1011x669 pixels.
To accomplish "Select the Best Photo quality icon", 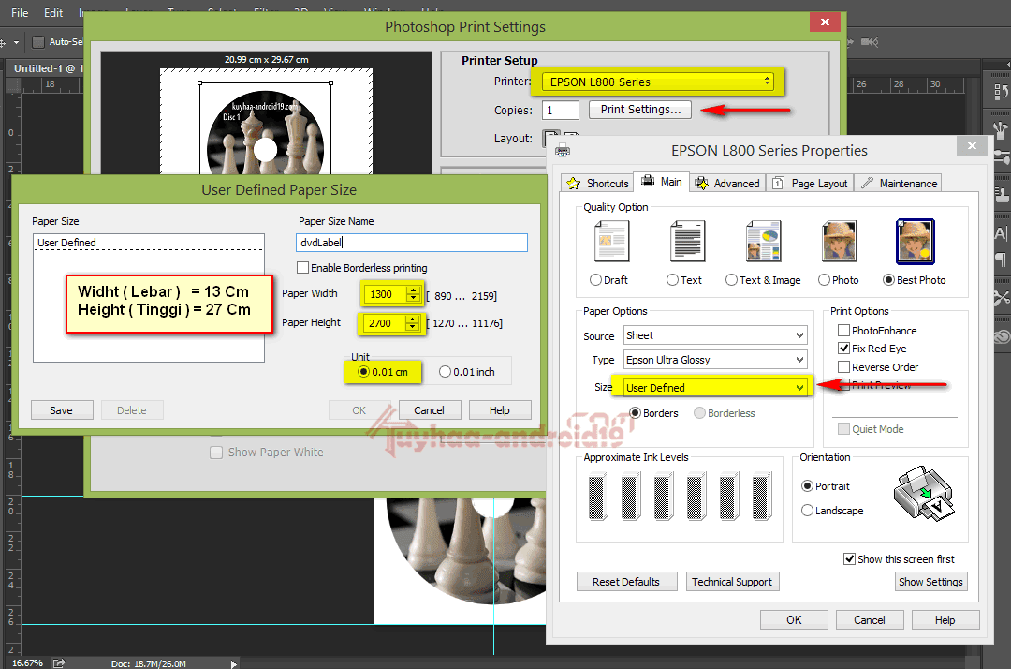I will pyautogui.click(x=915, y=242).
